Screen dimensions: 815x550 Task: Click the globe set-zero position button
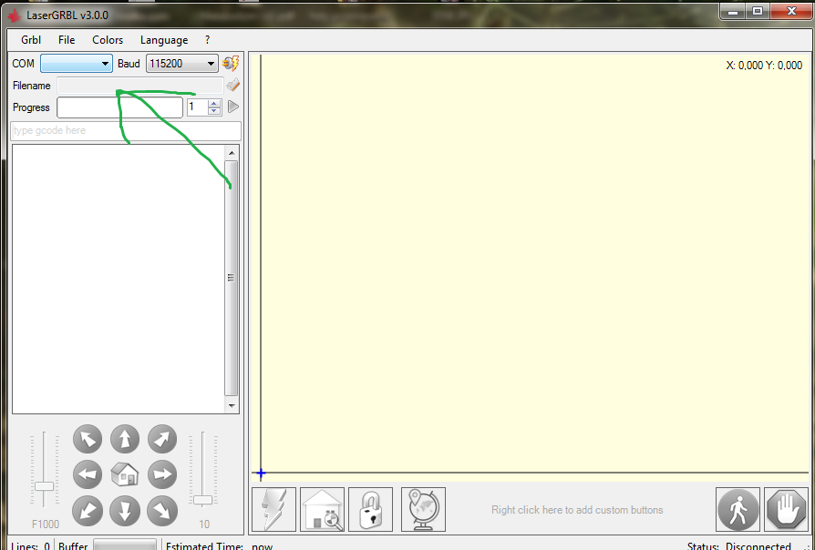click(x=424, y=510)
